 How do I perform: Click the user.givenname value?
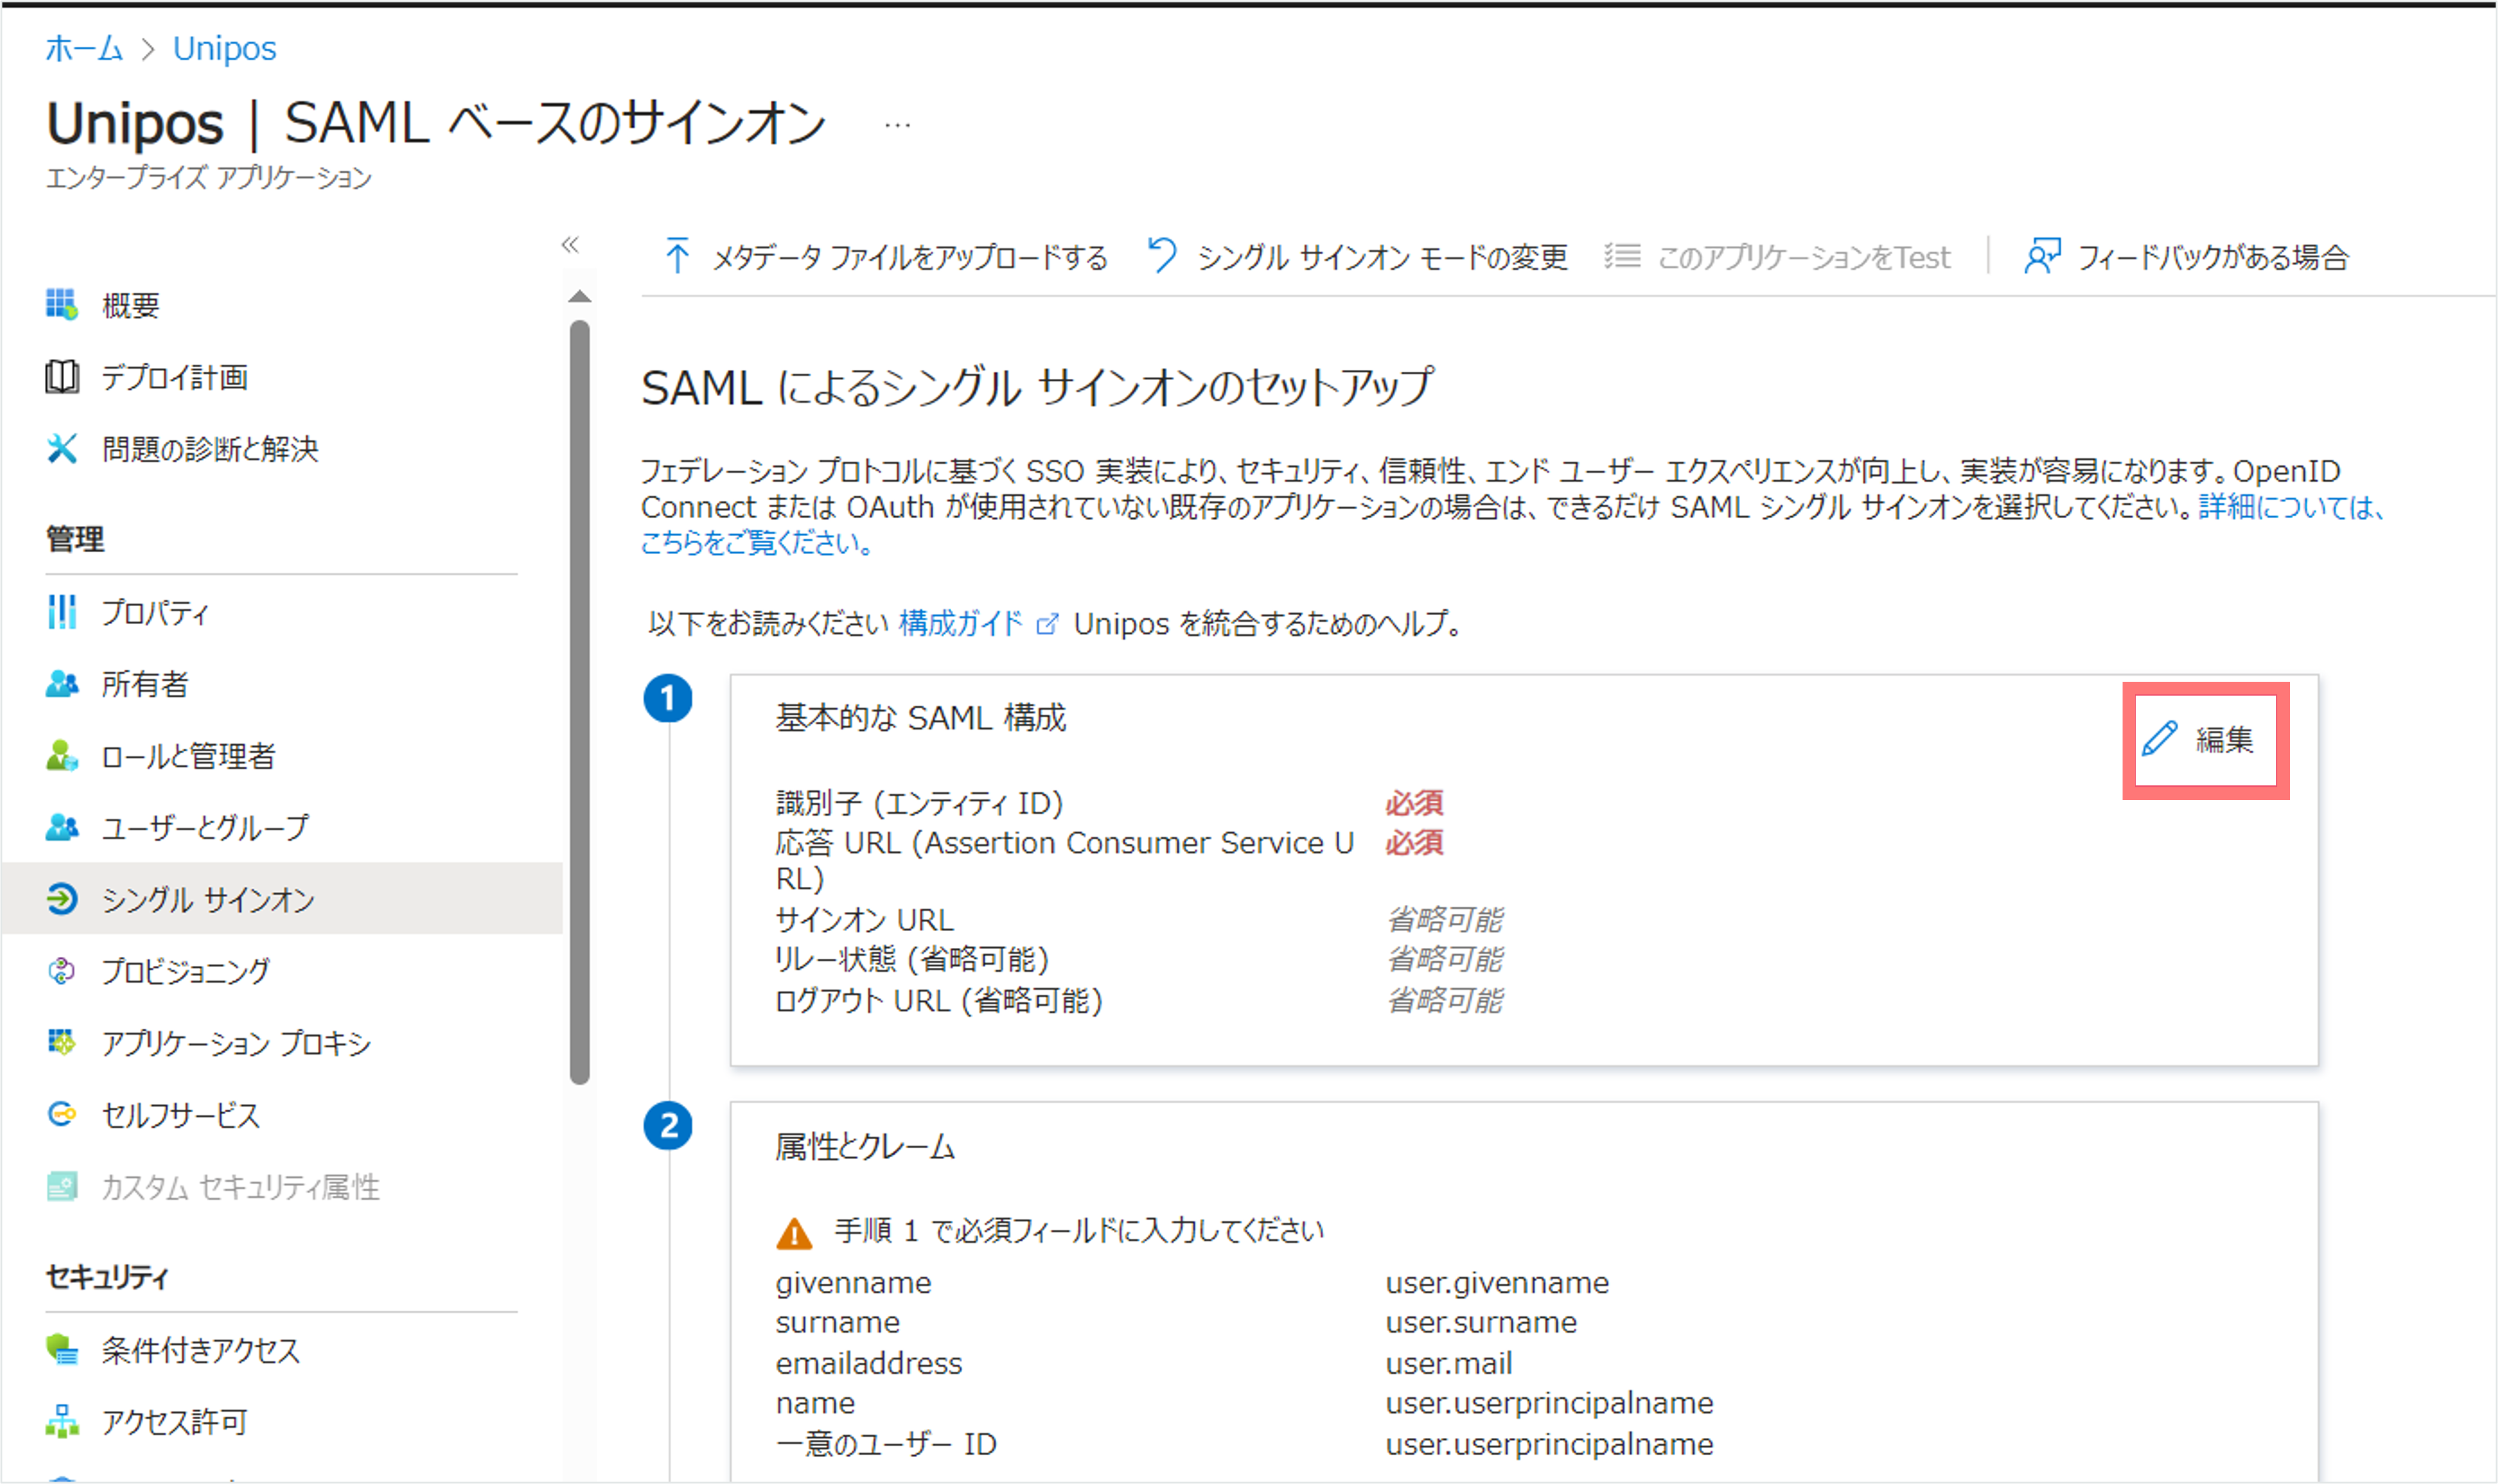point(1497,1283)
